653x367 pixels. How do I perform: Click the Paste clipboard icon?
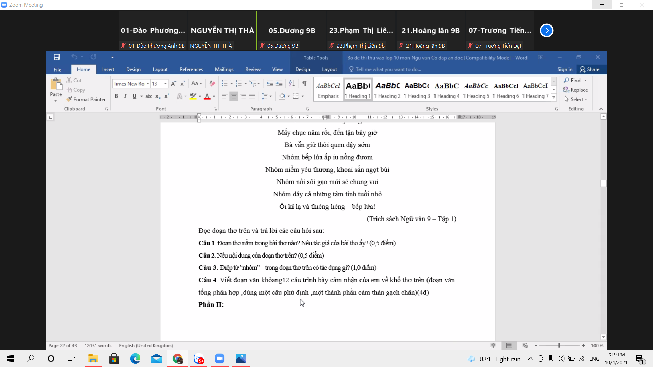point(56,85)
